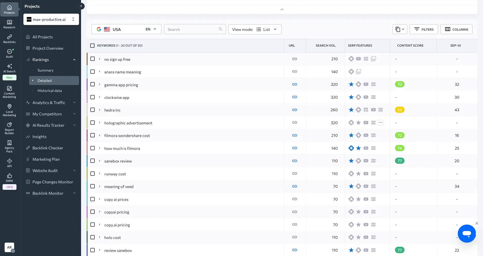Open AI Search in sidebar
This screenshot has height=256, width=483.
pyautogui.click(x=9, y=68)
